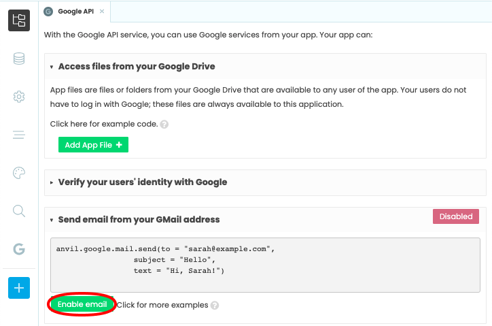
Task: Open the Theme palette icon
Action: [x=19, y=173]
